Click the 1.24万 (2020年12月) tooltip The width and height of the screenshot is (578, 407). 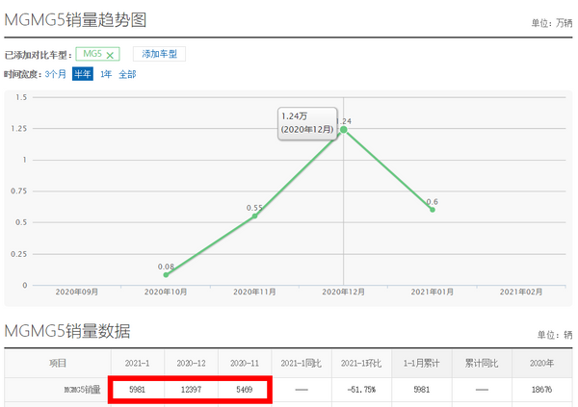click(307, 123)
